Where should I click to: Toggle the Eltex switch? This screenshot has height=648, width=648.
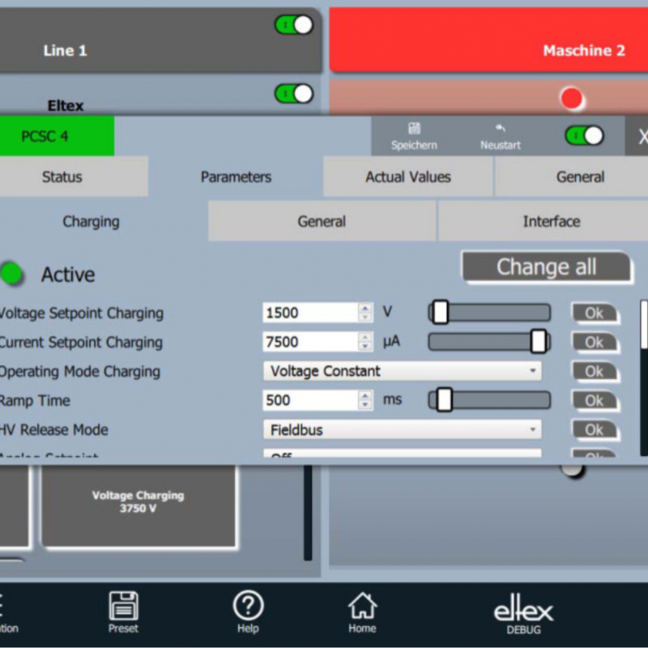293,94
